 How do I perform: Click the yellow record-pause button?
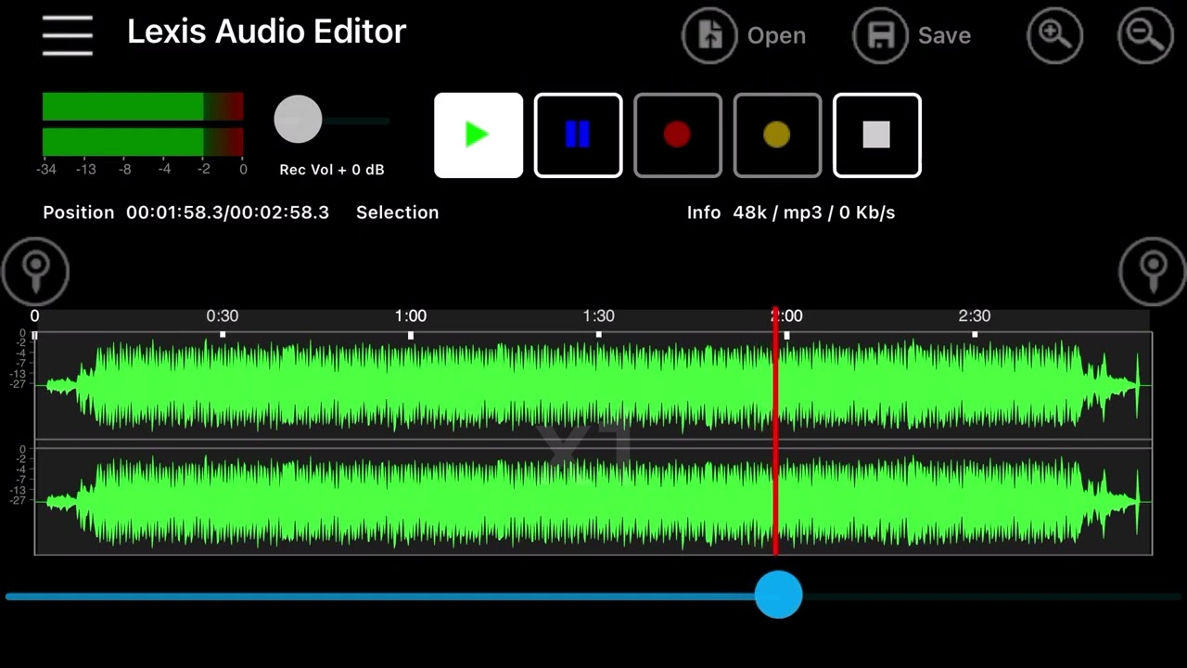pos(777,135)
